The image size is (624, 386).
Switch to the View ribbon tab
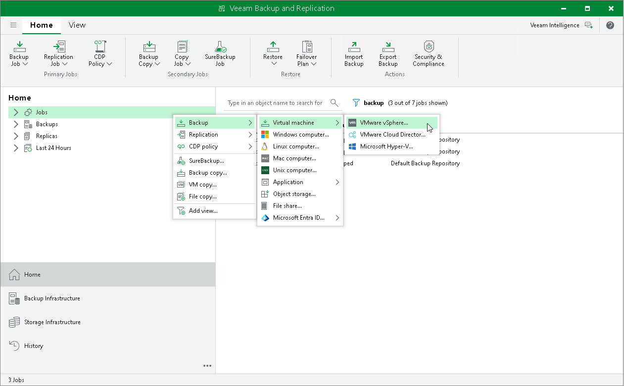click(x=77, y=25)
